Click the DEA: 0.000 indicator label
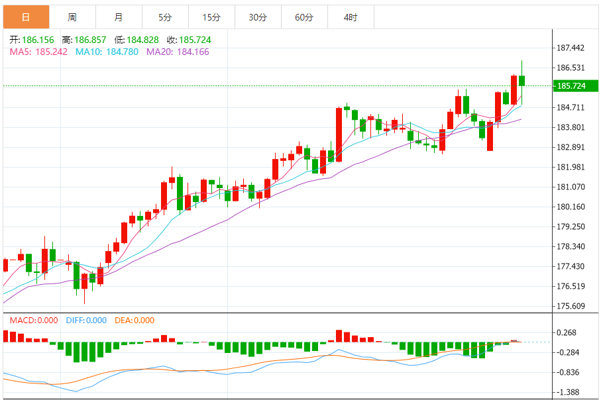The width and height of the screenshot is (603, 400). click(x=135, y=321)
